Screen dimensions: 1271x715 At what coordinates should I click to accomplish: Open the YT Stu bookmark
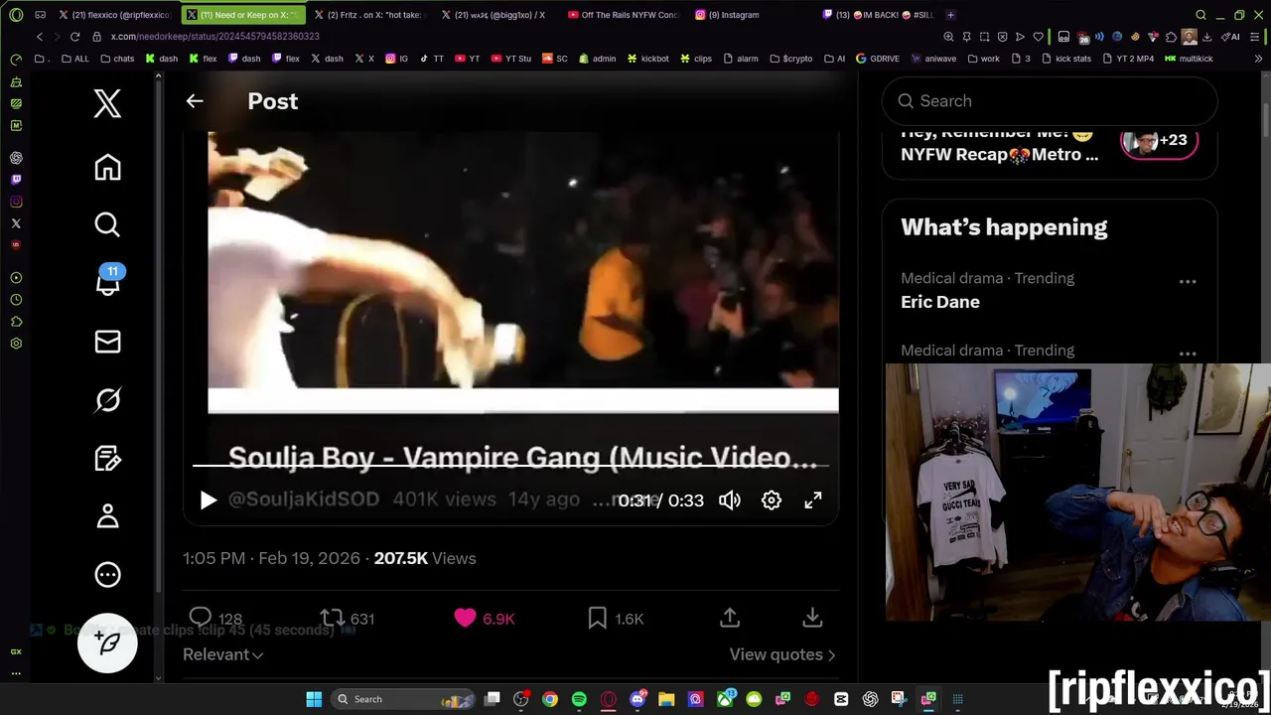[x=510, y=59]
